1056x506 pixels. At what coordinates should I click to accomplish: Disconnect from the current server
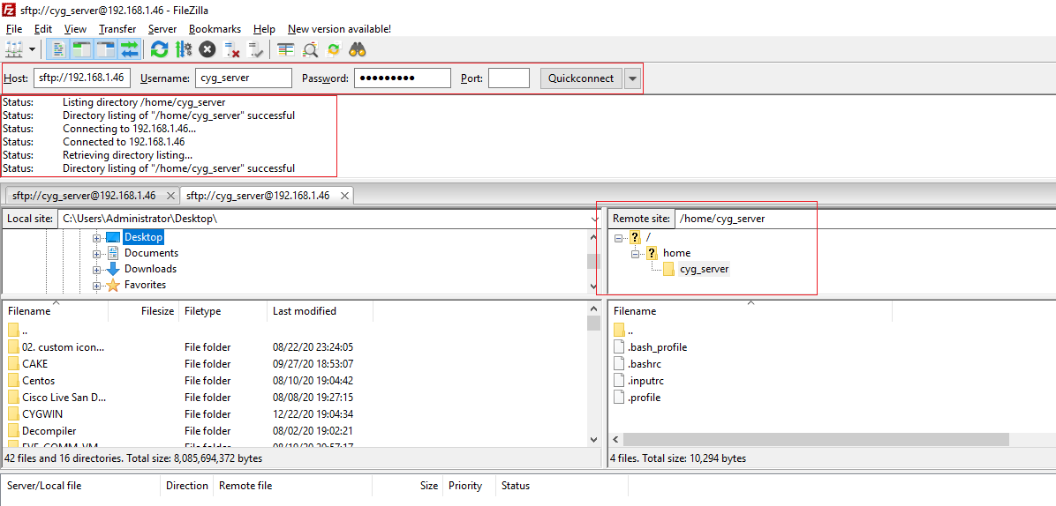click(x=231, y=49)
